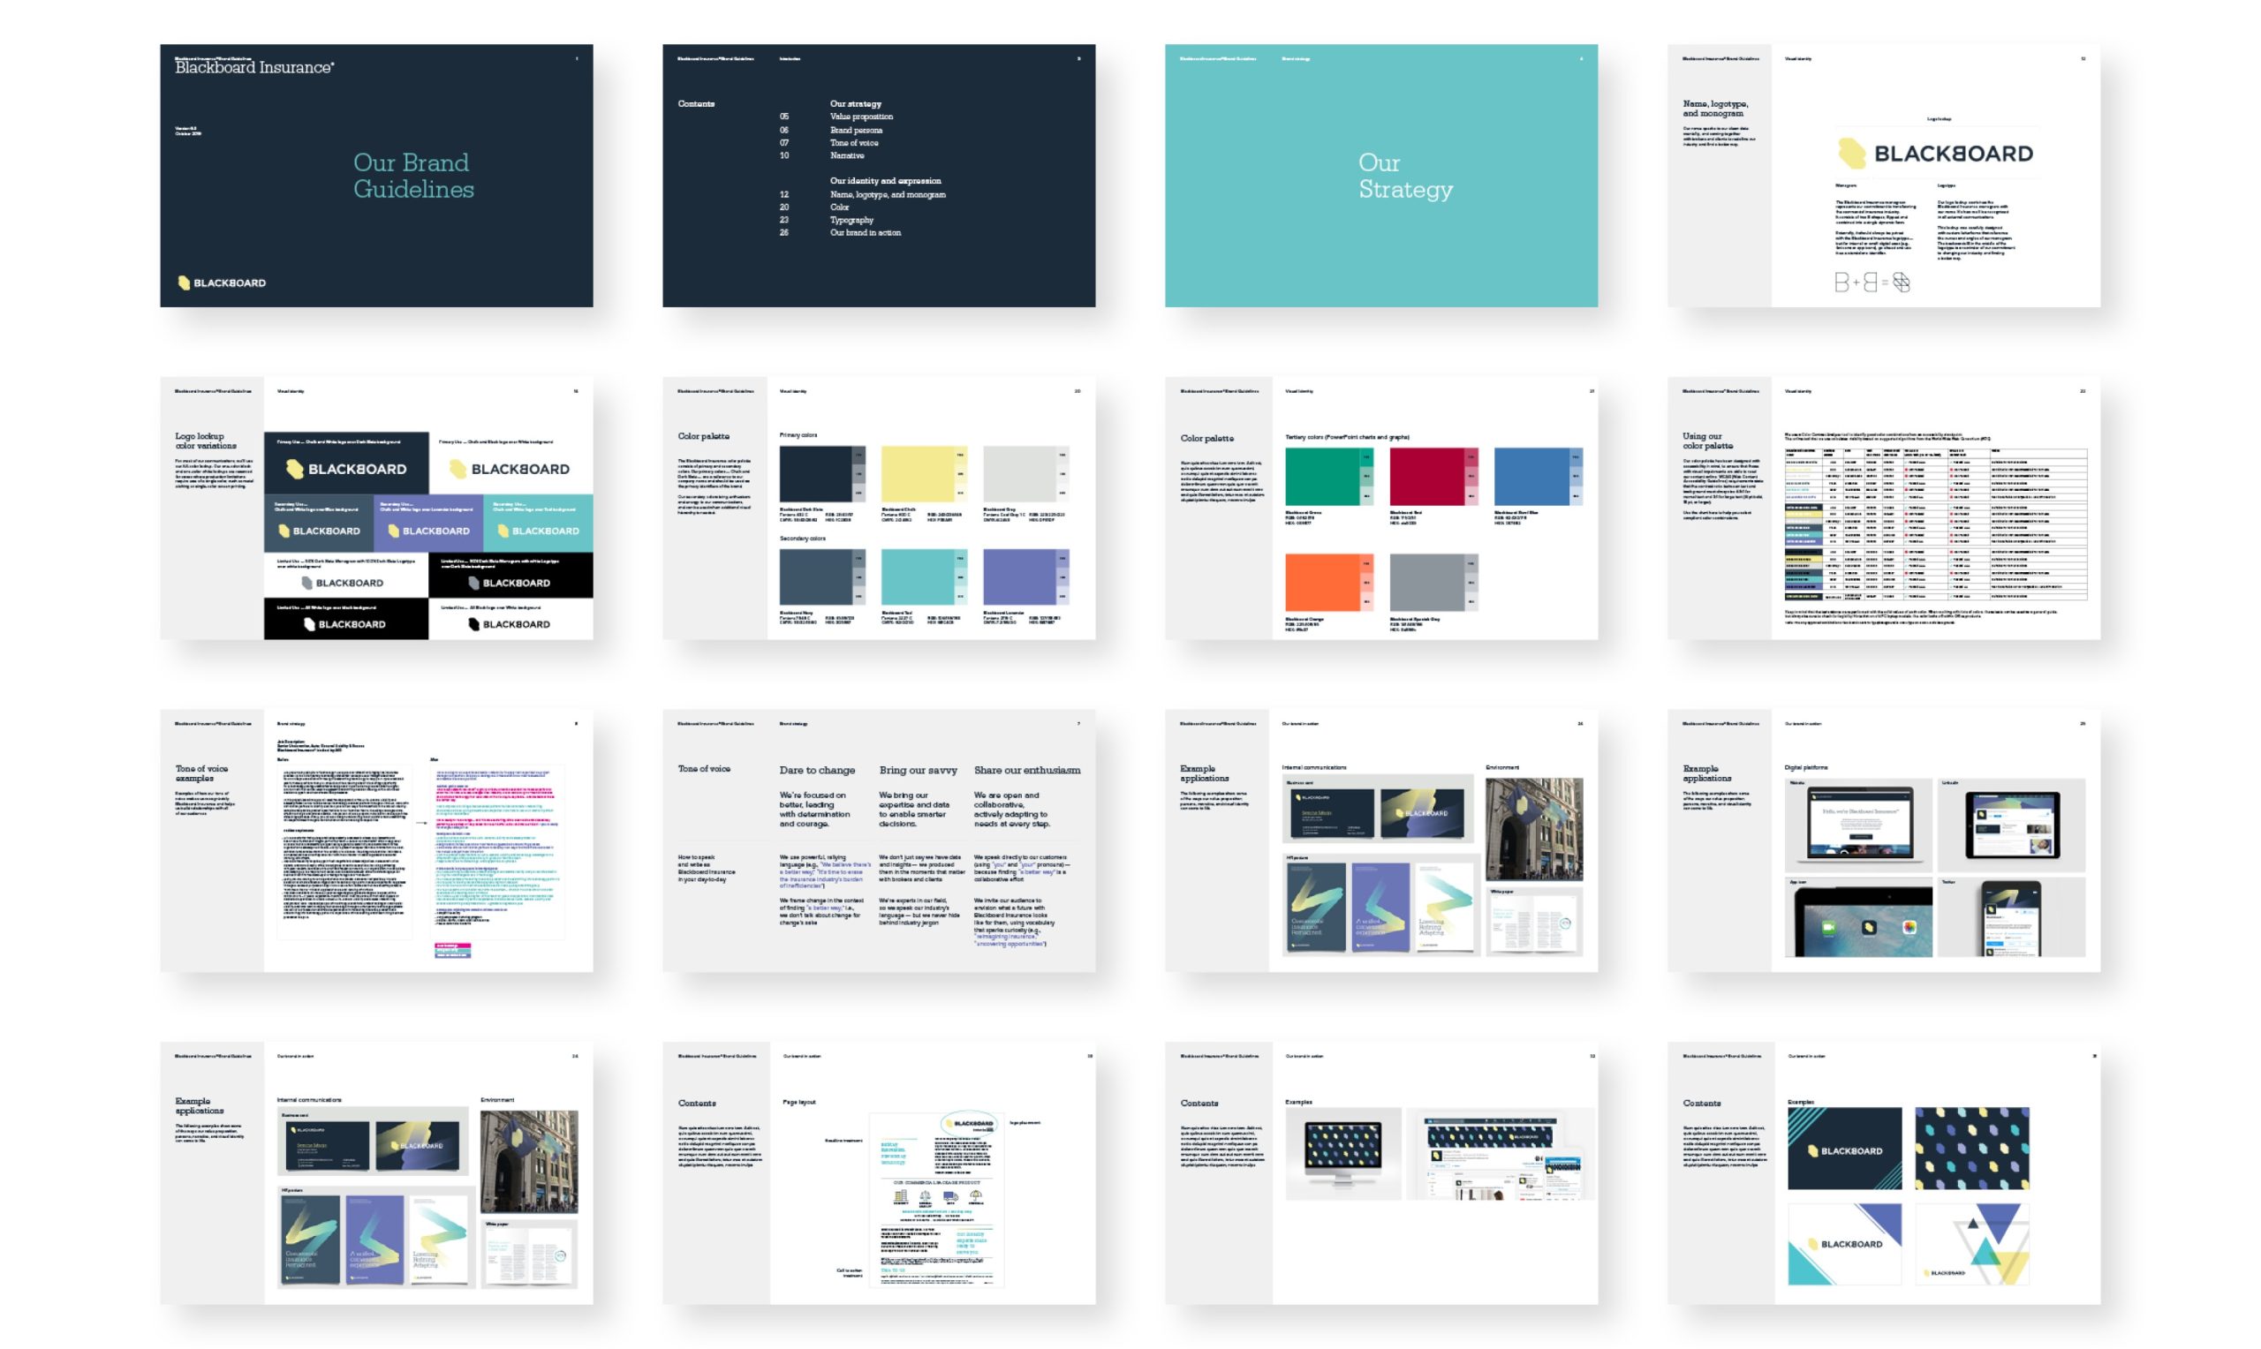The height and width of the screenshot is (1349, 2261).
Task: Click the yellow Blackboard monogram on cover page
Action: click(x=184, y=283)
